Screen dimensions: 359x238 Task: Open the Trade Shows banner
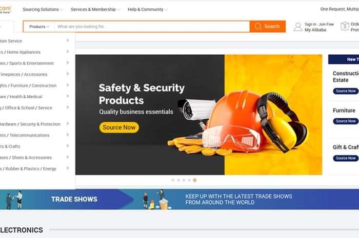tap(180, 199)
